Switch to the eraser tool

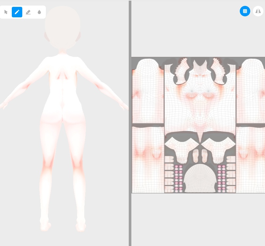point(28,12)
